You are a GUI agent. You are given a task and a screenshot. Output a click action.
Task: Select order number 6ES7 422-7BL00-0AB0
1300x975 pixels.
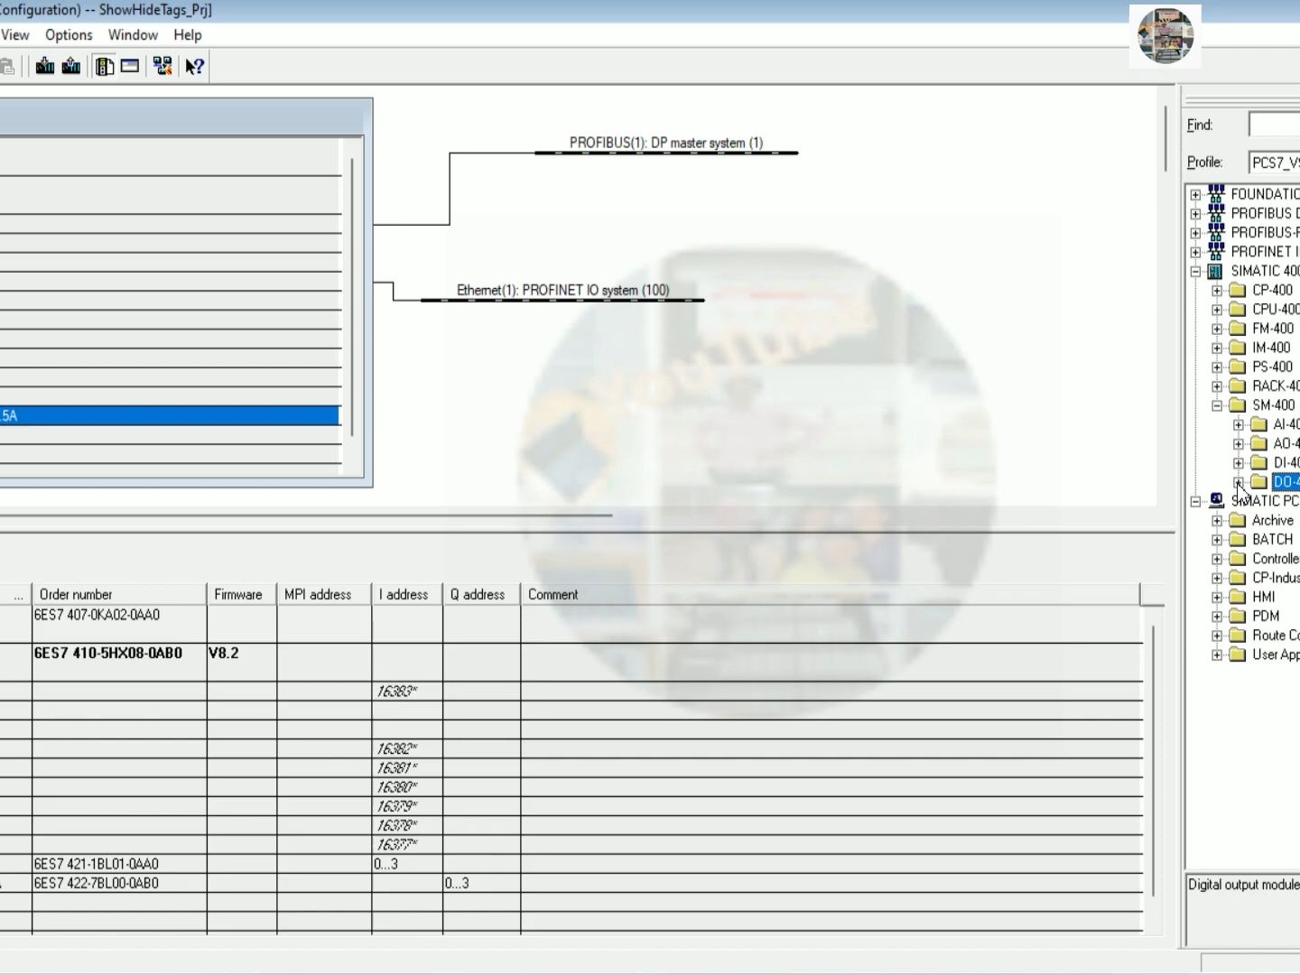click(x=96, y=883)
